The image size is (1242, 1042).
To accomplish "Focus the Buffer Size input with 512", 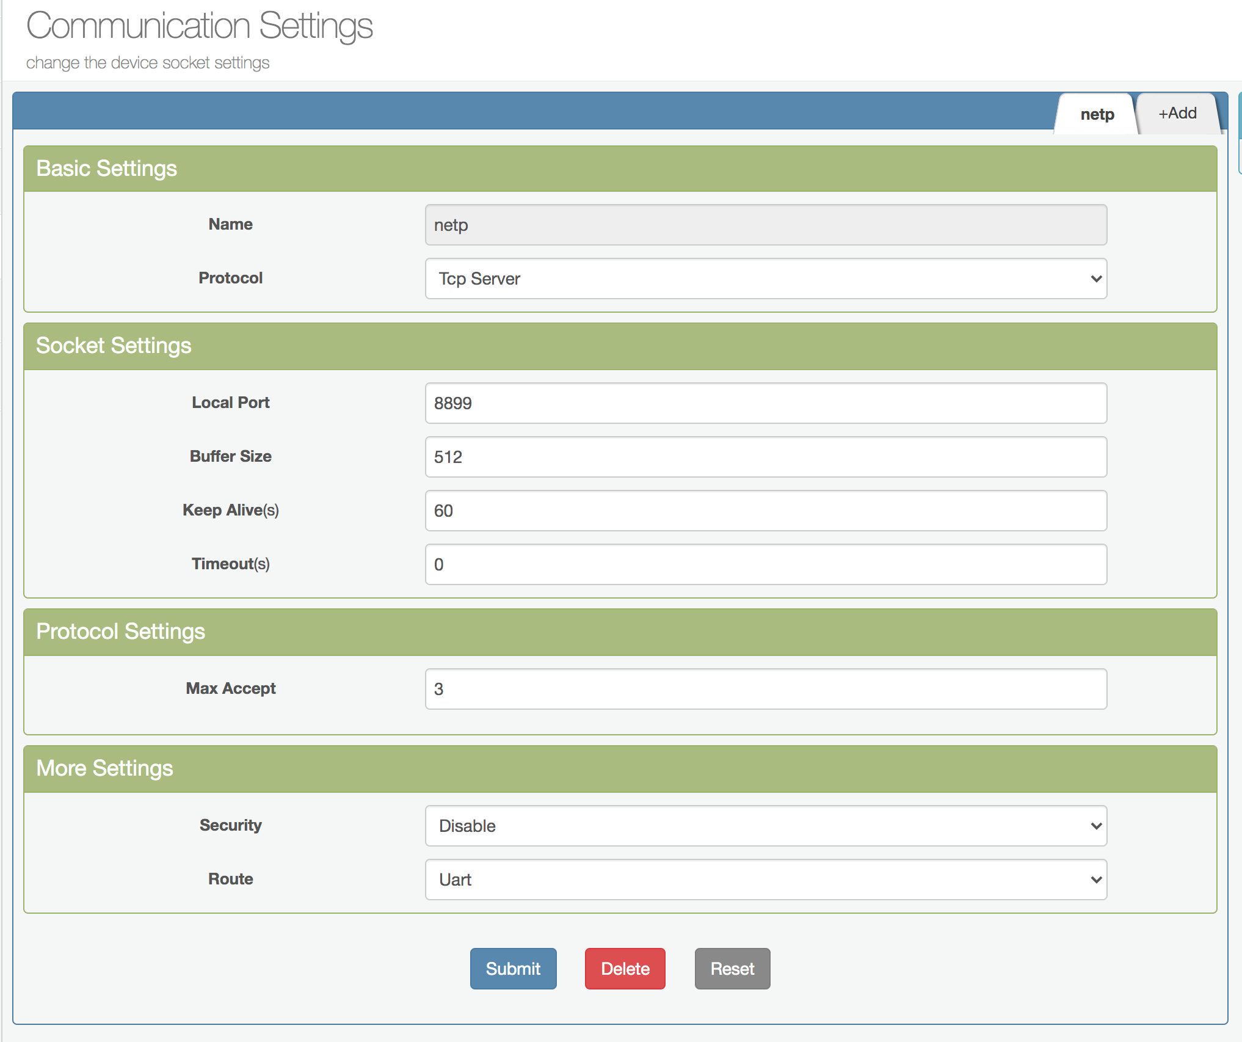I will (x=766, y=457).
